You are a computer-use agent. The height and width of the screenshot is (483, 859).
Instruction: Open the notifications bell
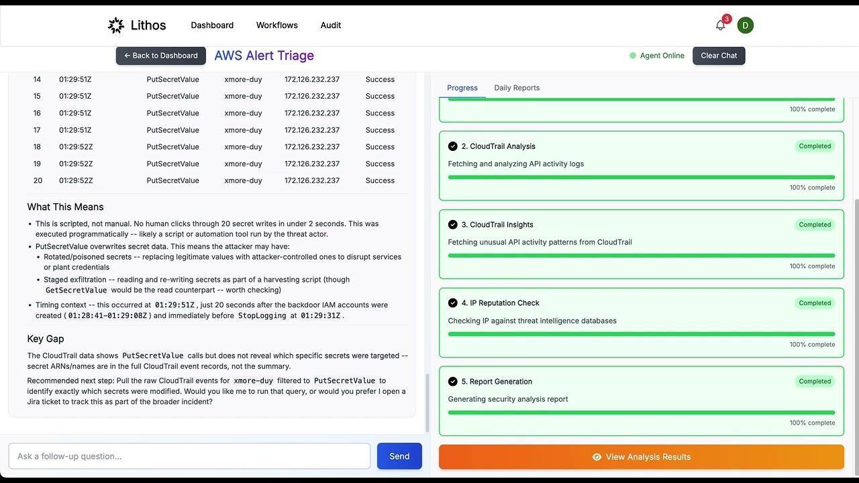click(720, 25)
